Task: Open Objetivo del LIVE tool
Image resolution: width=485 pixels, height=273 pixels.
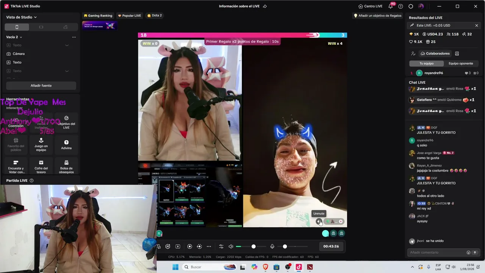Action: [66, 122]
